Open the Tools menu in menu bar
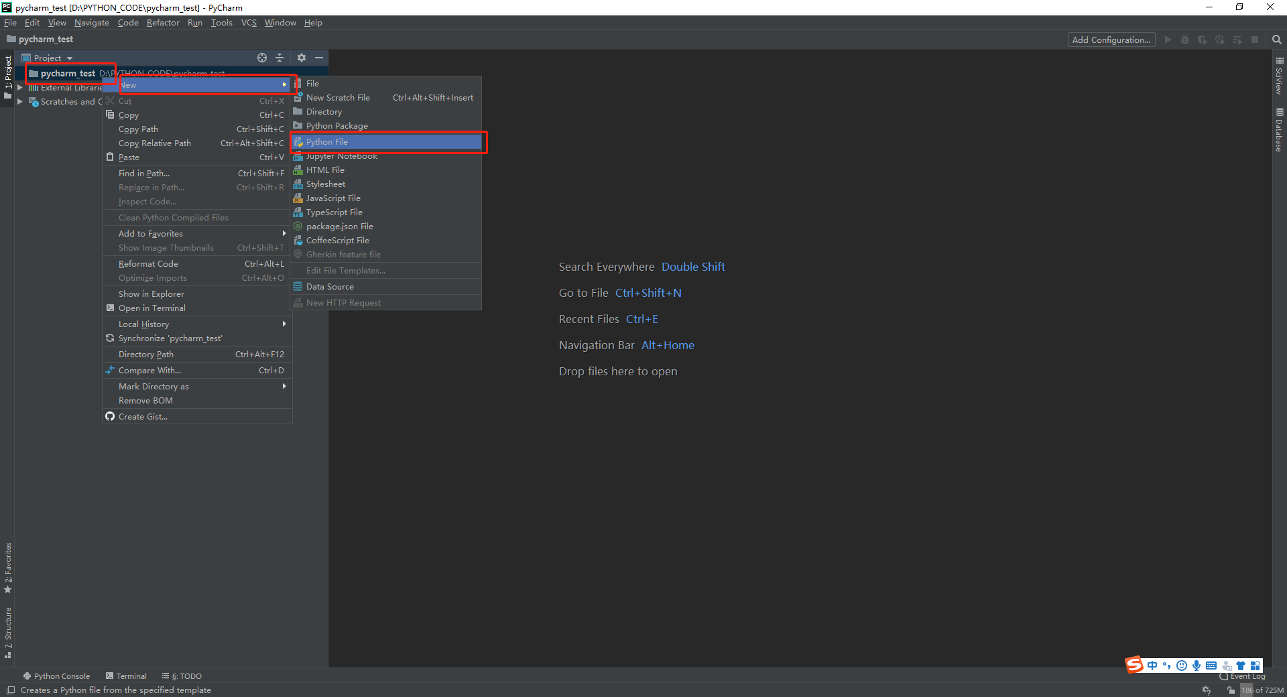Image resolution: width=1287 pixels, height=697 pixels. tap(221, 22)
